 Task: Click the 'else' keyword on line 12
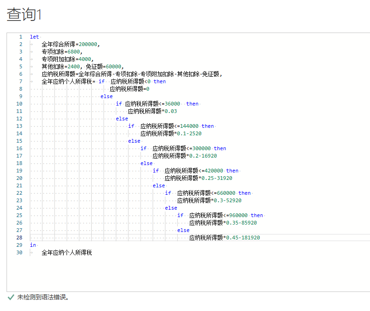pos(122,119)
